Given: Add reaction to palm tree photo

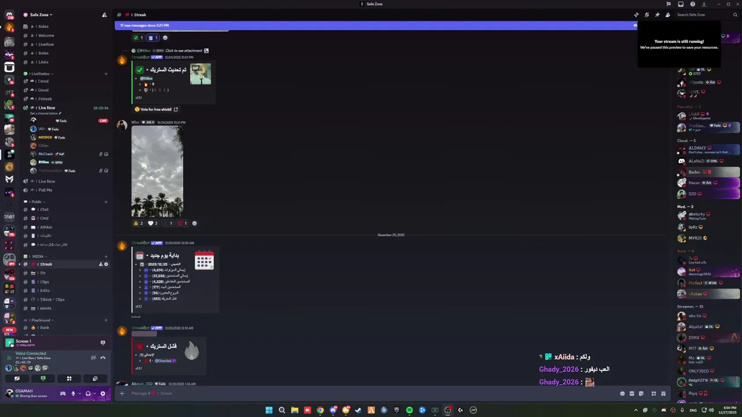Looking at the screenshot, I should (x=194, y=223).
